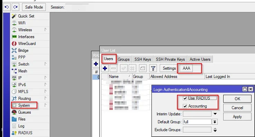This screenshot has height=137, width=255.
Task: Click the Default Group field
Action: pyautogui.click(x=197, y=122)
